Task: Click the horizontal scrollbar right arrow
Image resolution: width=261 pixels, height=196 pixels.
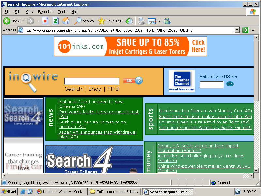Action: 251,176
